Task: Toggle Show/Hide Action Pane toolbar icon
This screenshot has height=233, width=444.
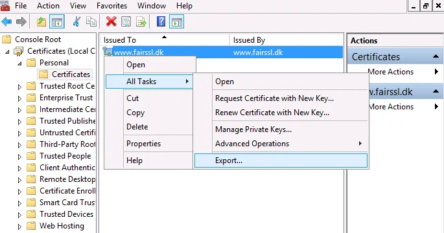Action: (177, 22)
